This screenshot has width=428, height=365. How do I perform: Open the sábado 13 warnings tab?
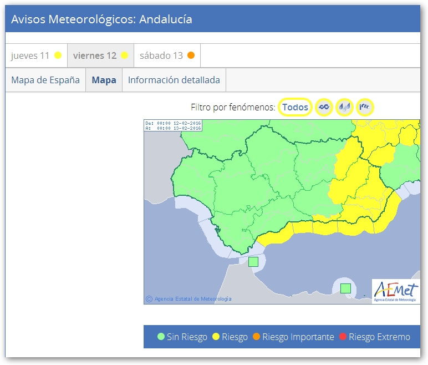[x=167, y=55]
